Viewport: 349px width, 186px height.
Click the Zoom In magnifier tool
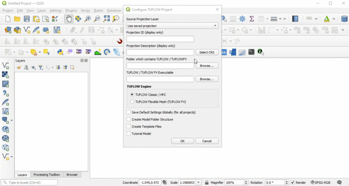point(88,19)
